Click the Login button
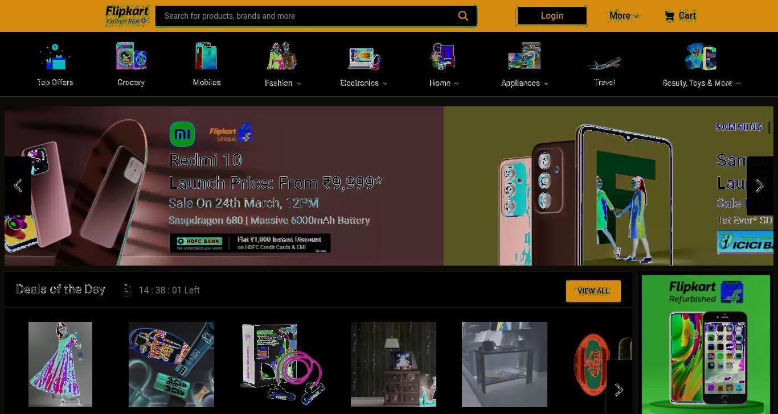Image resolution: width=778 pixels, height=414 pixels. [551, 16]
